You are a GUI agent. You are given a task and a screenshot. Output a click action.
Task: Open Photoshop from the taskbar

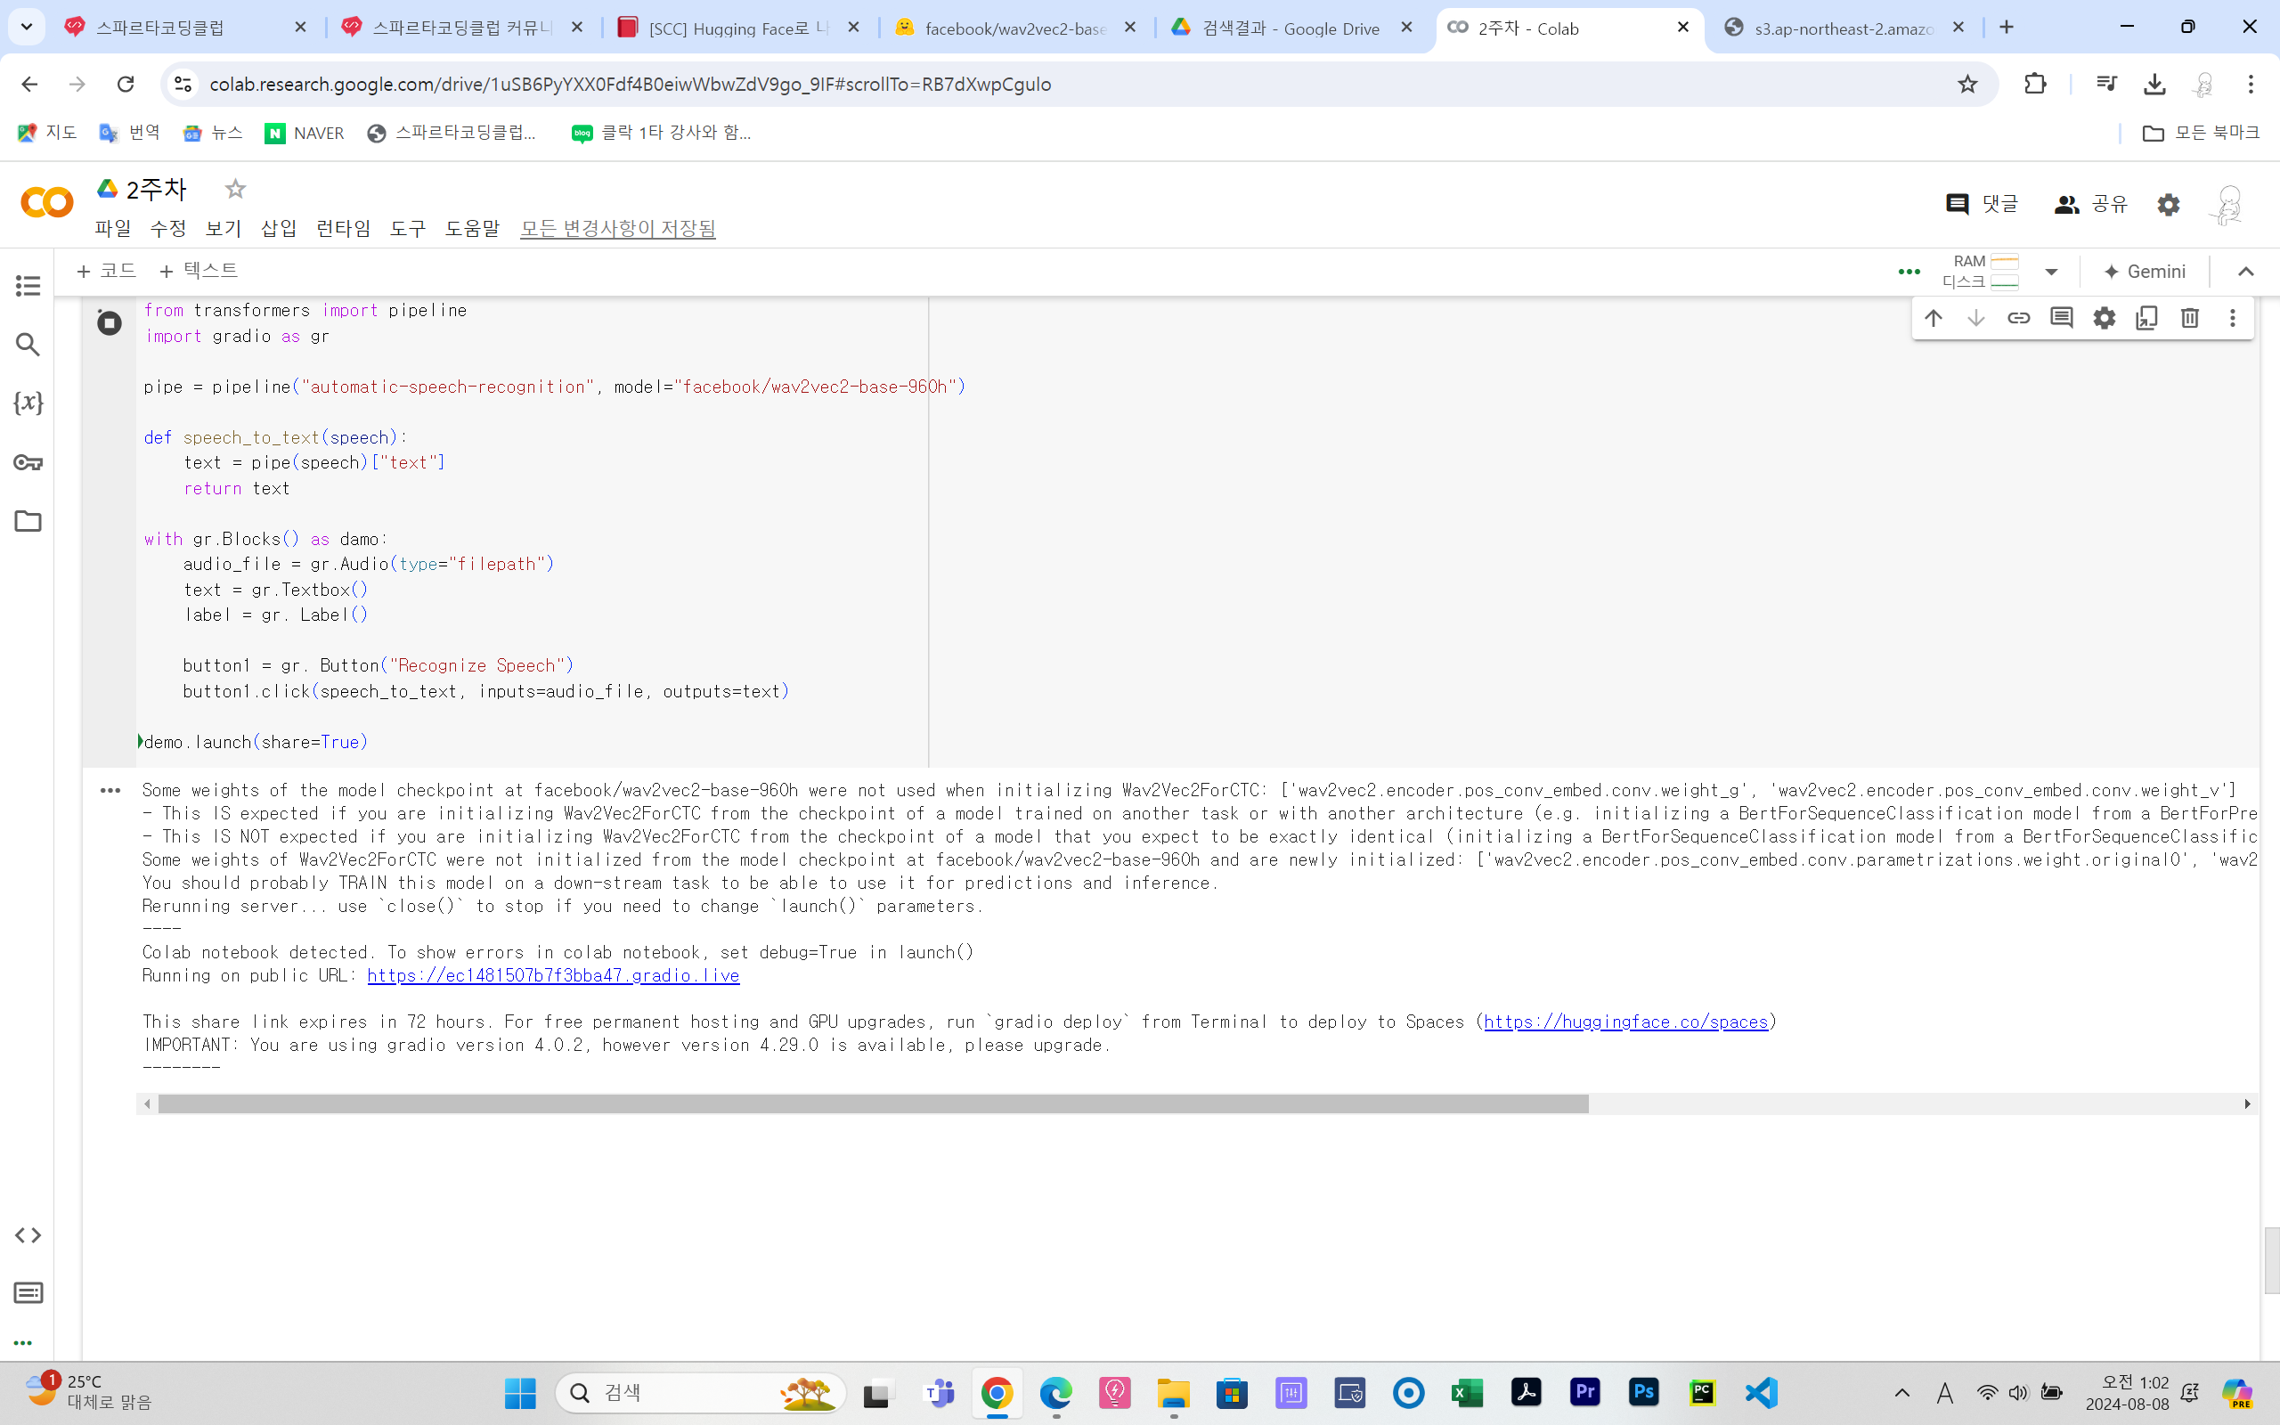click(1644, 1393)
